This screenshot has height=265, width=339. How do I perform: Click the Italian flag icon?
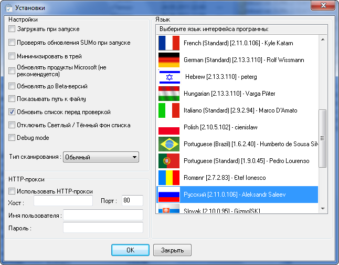pos(169,110)
